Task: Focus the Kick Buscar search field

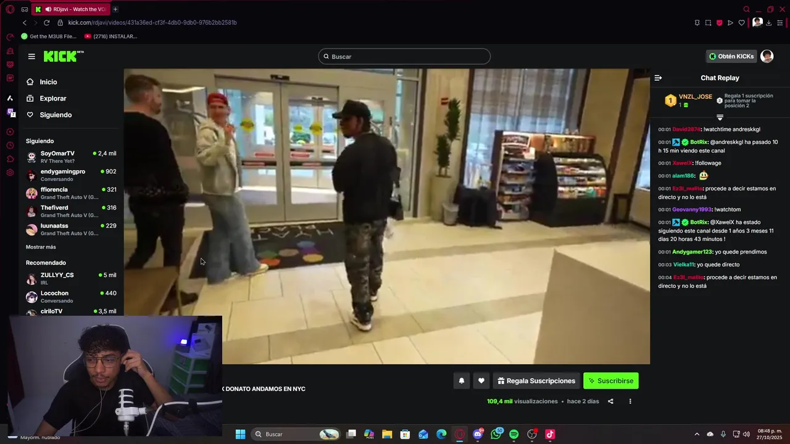Action: (x=404, y=57)
